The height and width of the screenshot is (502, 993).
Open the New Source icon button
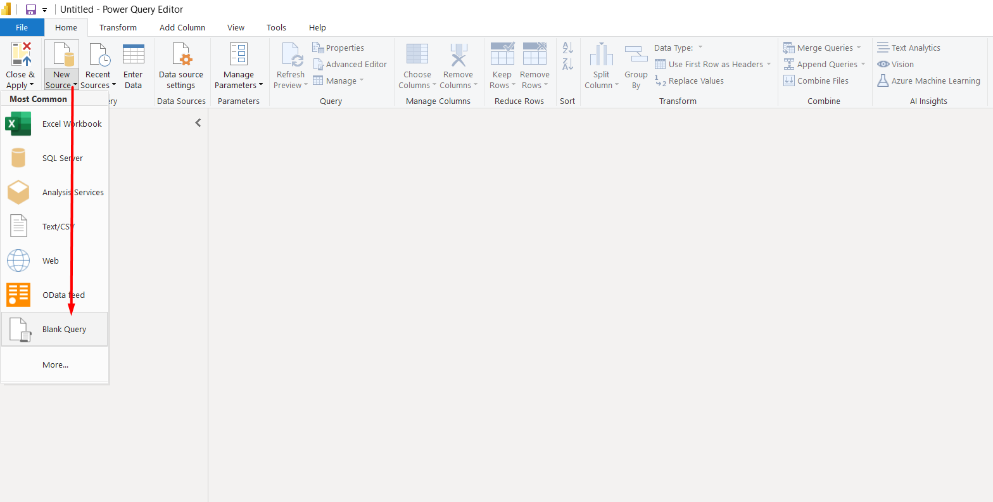pos(62,55)
